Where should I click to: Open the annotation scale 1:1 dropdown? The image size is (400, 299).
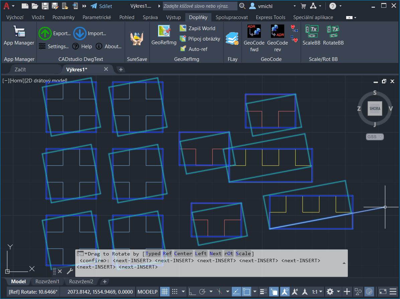pos(317,291)
